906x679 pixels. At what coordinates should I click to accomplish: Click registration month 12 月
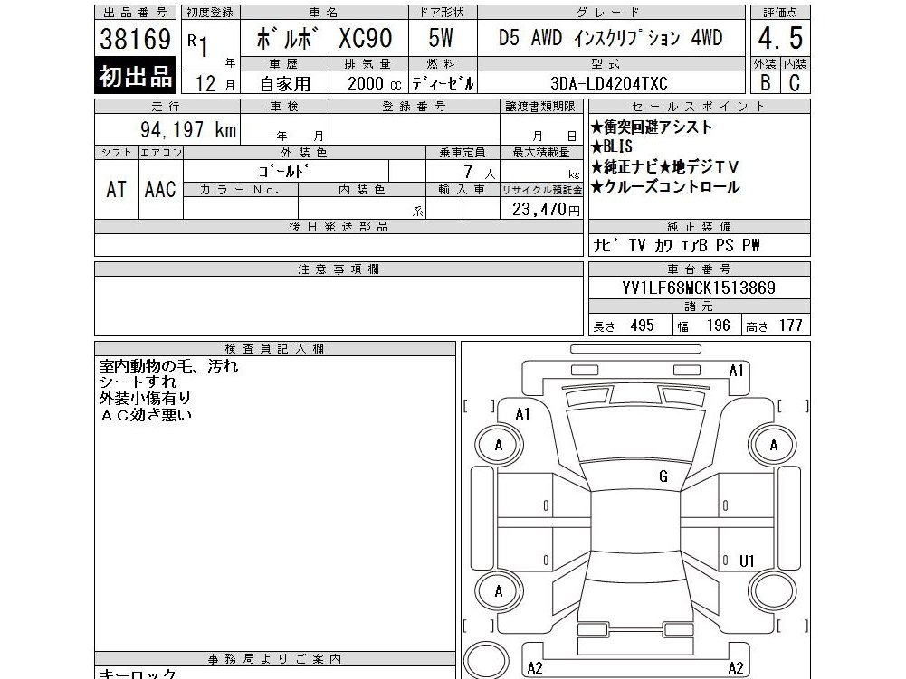click(215, 84)
